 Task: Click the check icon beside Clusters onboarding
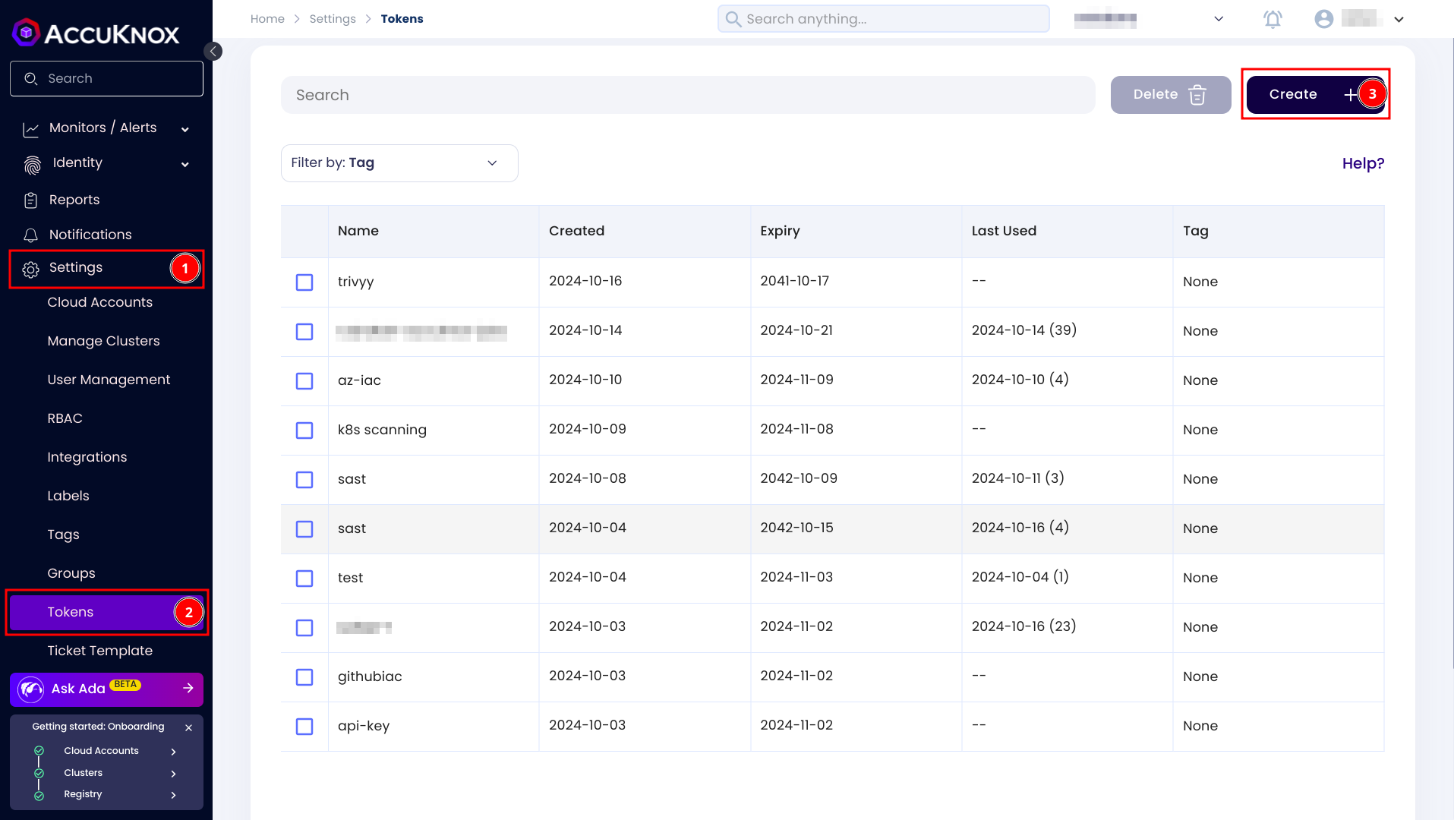point(39,773)
